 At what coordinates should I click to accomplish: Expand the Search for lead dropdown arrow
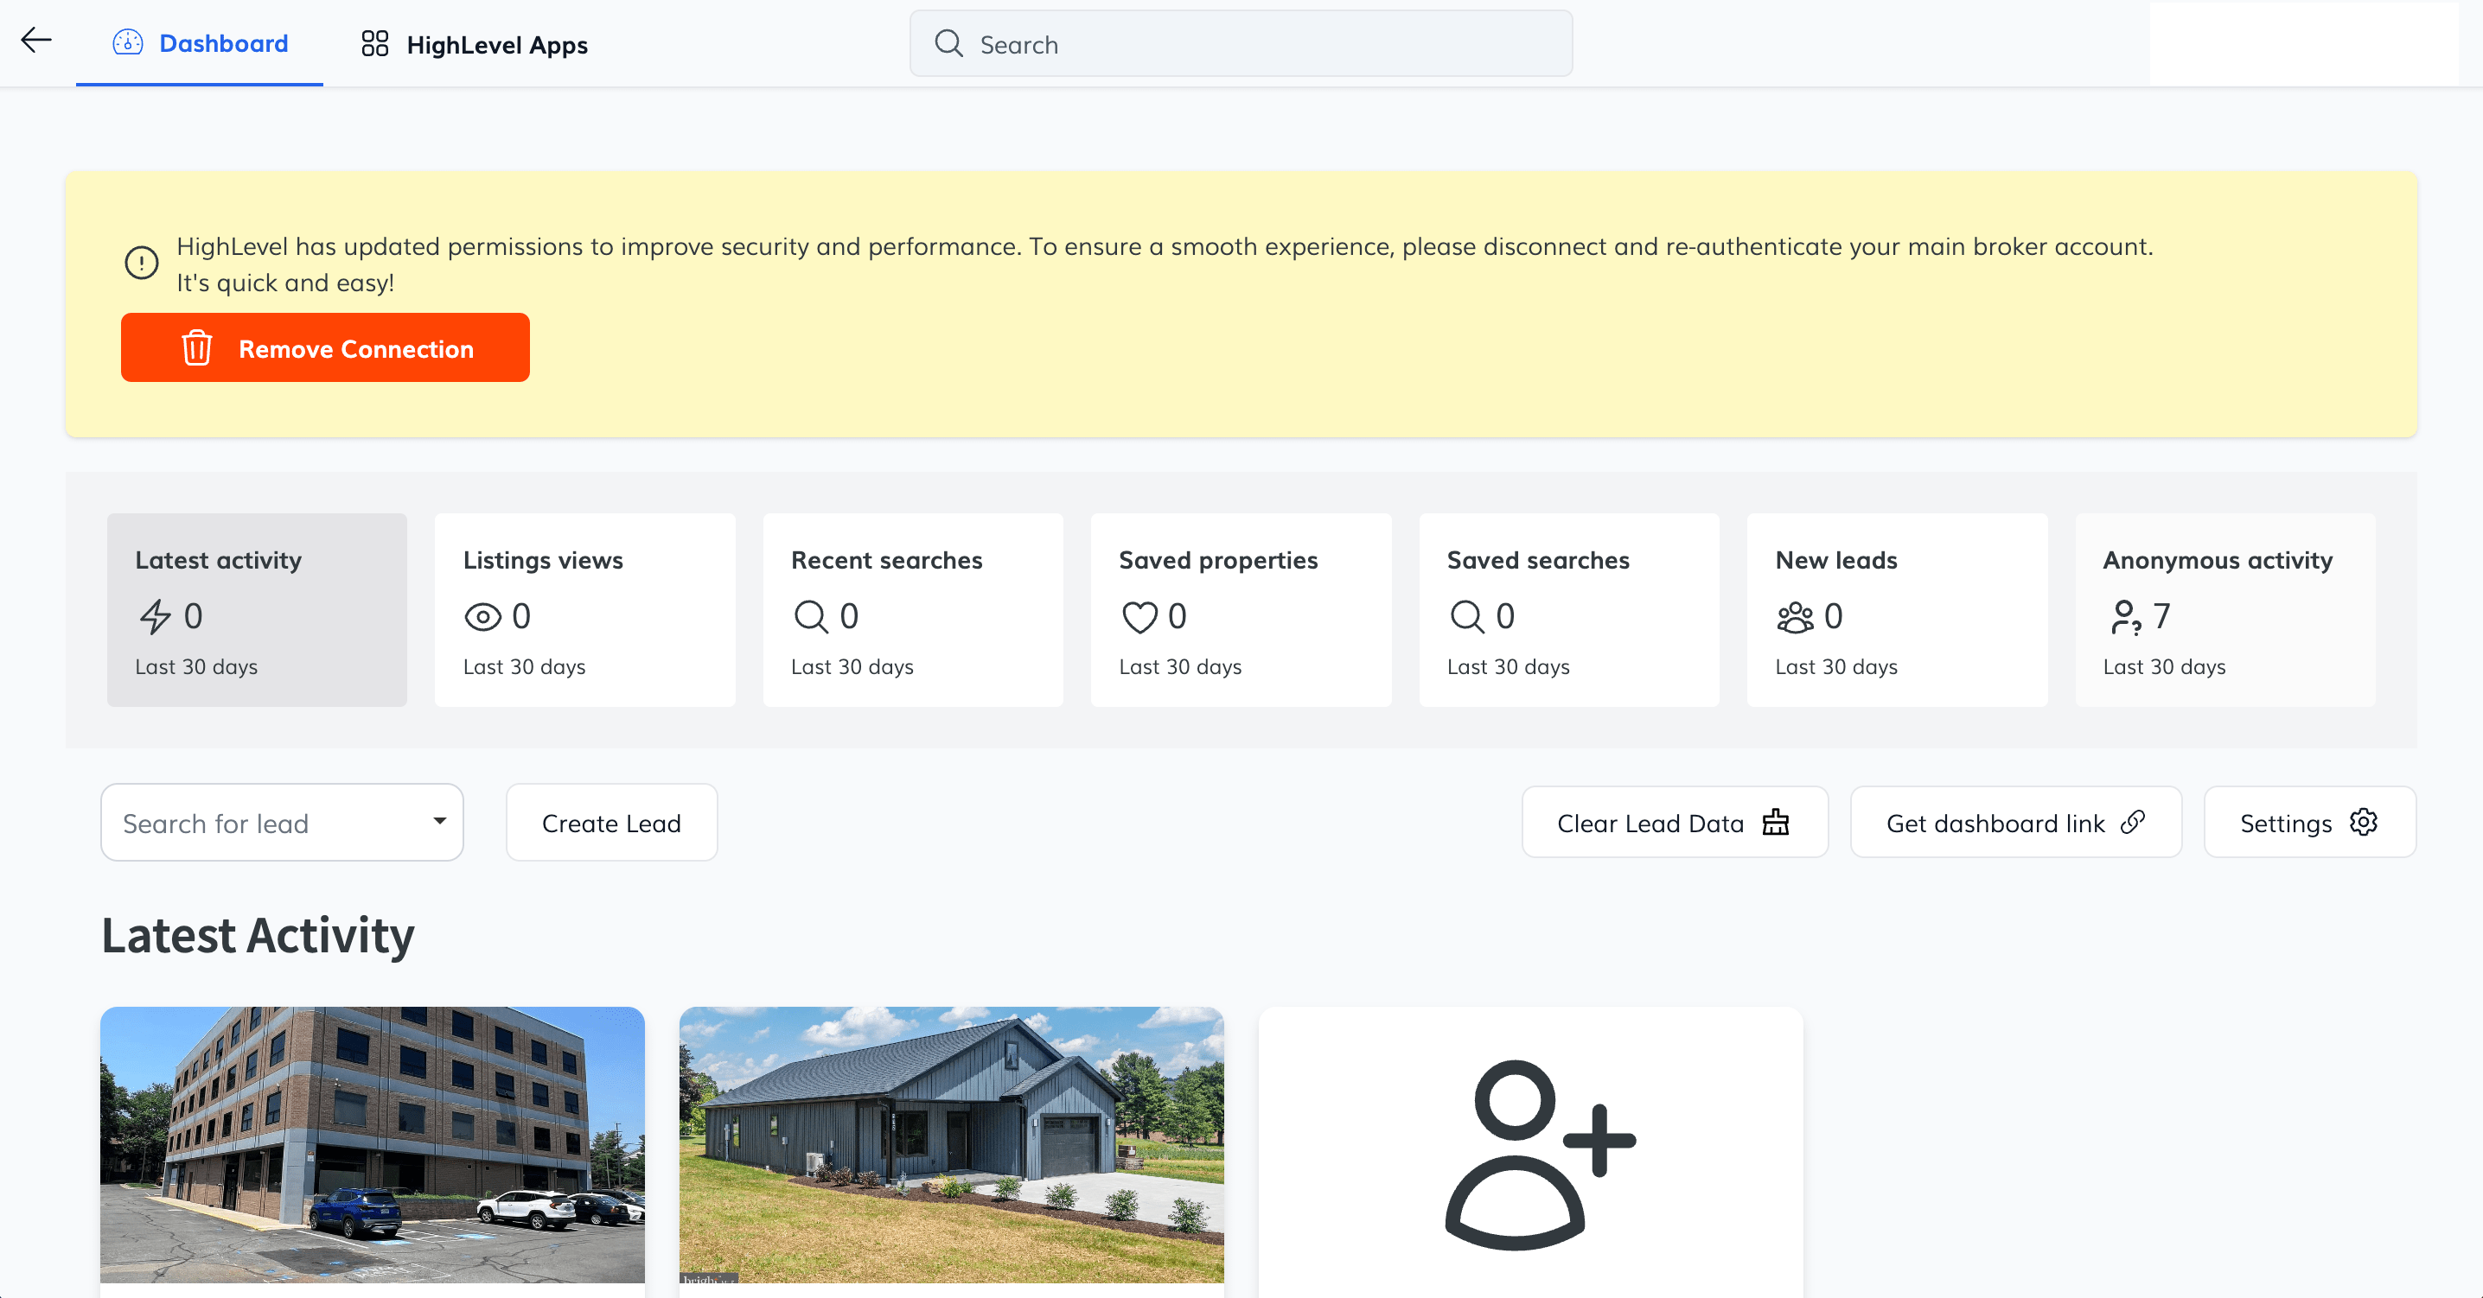click(x=439, y=821)
